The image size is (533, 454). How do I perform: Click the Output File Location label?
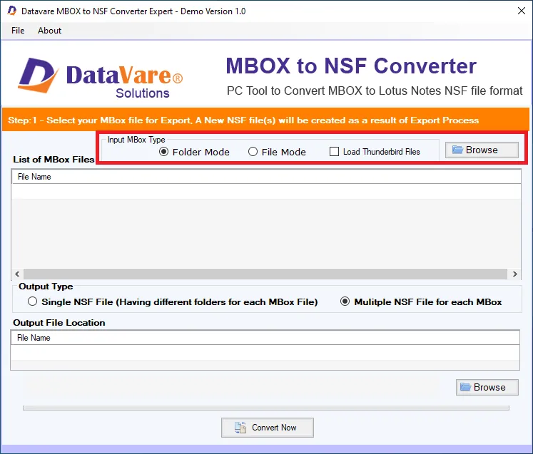point(59,323)
